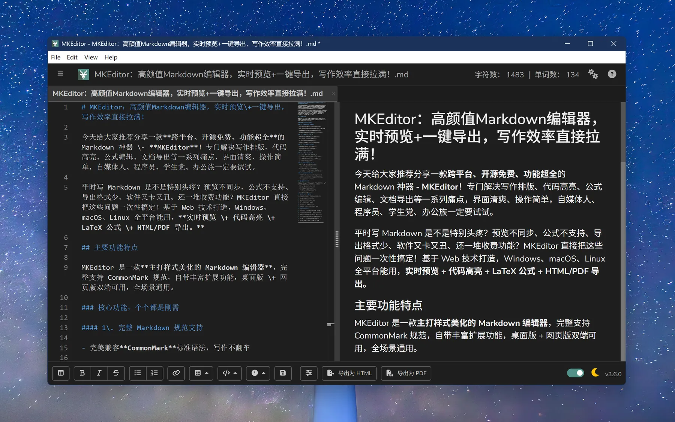Apply italic formatting
The height and width of the screenshot is (422, 675).
click(x=99, y=373)
